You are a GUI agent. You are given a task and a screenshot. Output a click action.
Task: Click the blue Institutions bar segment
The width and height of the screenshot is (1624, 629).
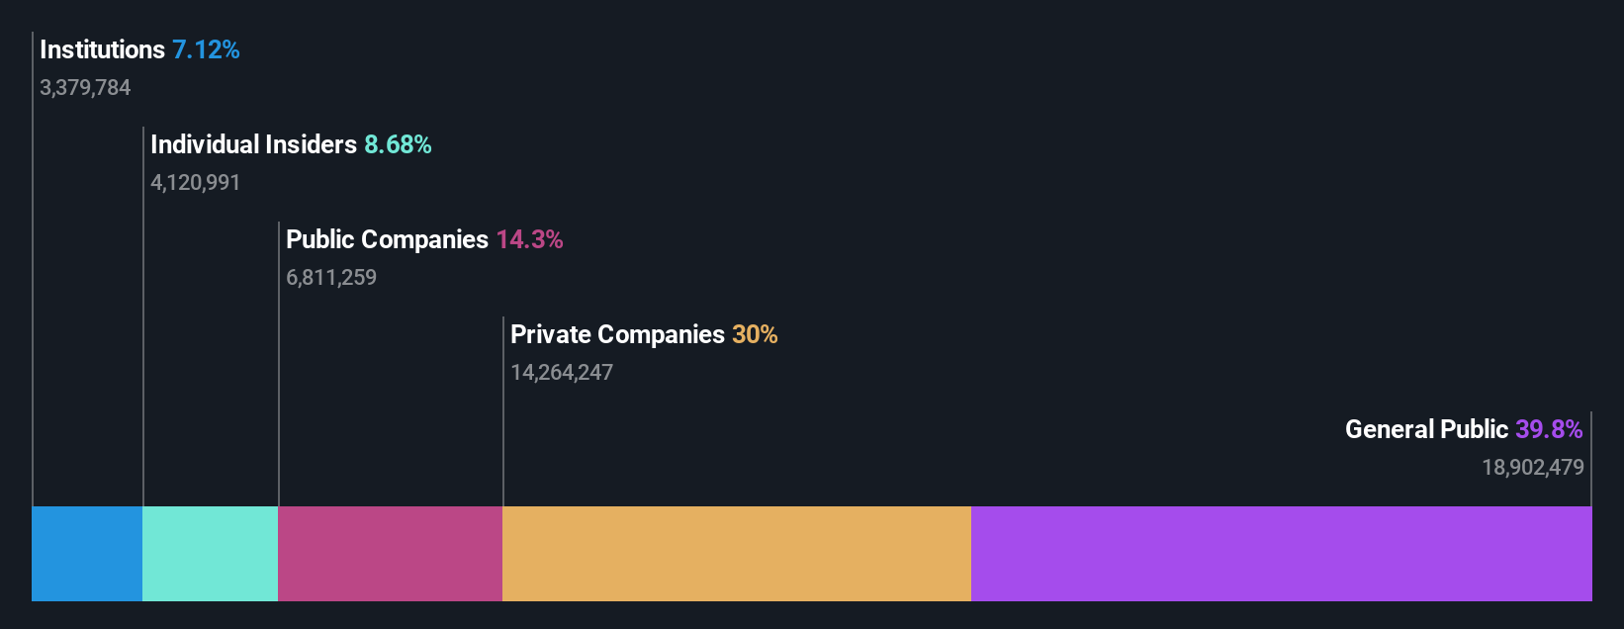[x=87, y=554]
